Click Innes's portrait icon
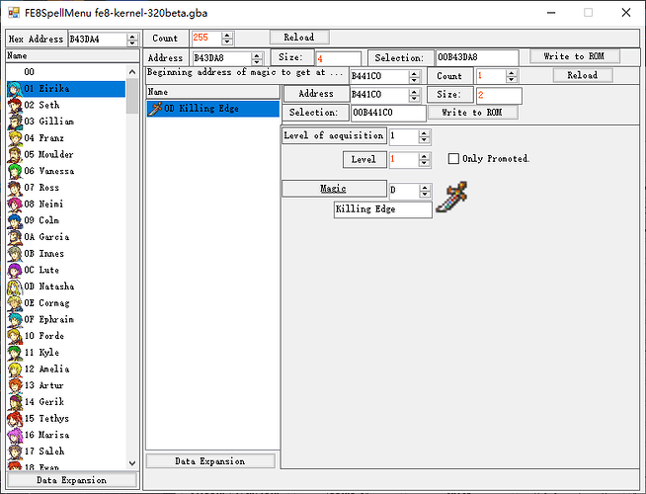Image resolution: width=646 pixels, height=494 pixels. (x=15, y=254)
